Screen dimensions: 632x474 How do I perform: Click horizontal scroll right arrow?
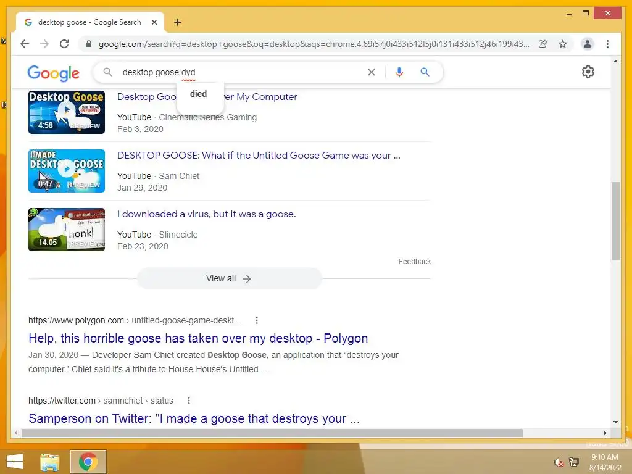pos(605,433)
